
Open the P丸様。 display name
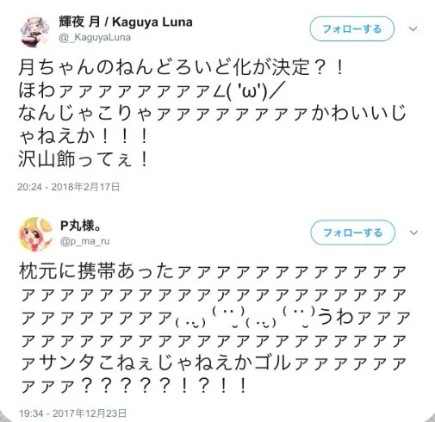tap(81, 226)
